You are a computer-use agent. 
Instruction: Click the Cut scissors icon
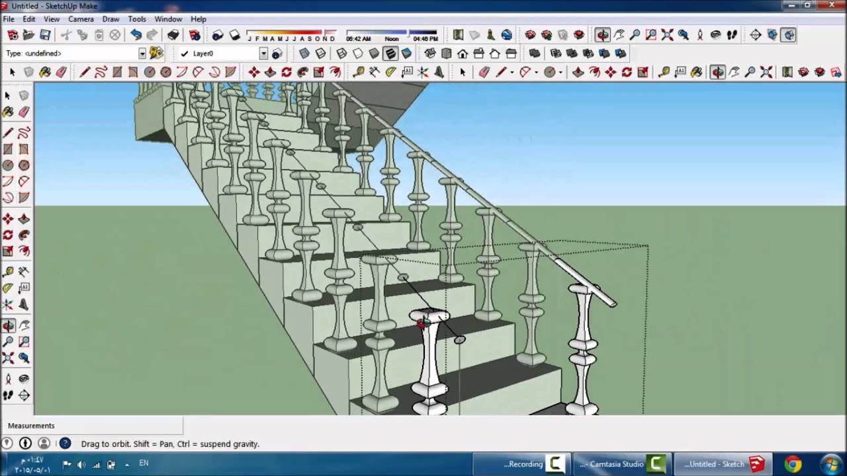click(x=66, y=35)
